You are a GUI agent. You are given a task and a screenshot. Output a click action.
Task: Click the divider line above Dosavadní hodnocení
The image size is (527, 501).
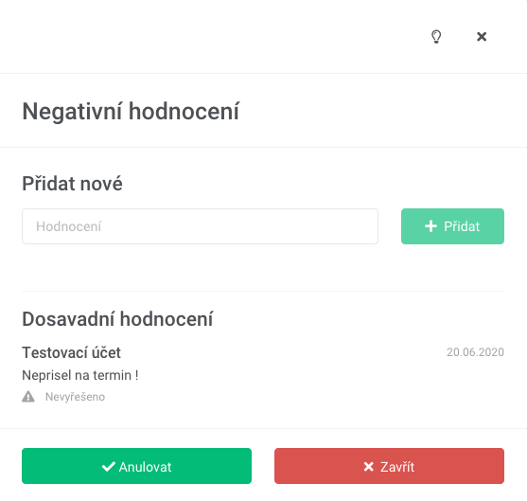click(263, 291)
